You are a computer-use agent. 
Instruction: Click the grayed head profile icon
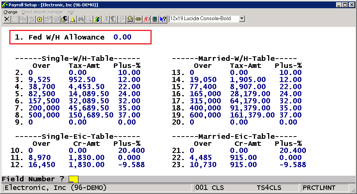click(x=114, y=19)
